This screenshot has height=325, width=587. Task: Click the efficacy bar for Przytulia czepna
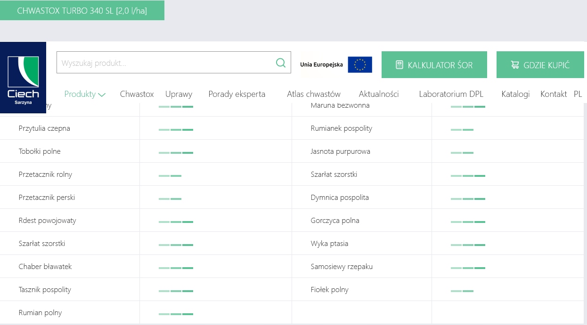tap(176, 129)
